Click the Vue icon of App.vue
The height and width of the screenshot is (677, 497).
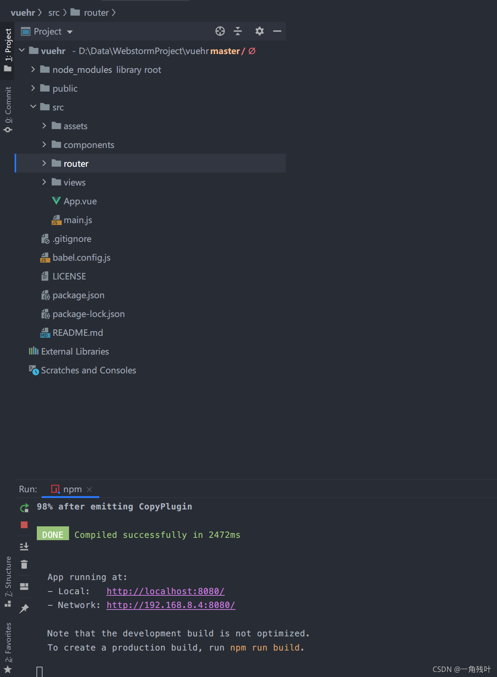click(x=56, y=201)
